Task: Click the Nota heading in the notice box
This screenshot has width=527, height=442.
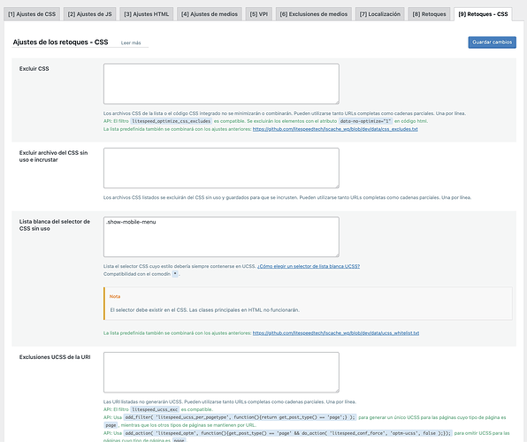Action: (x=115, y=296)
